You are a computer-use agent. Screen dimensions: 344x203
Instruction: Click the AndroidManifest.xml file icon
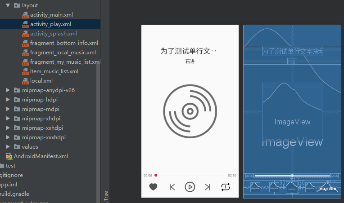(9, 156)
